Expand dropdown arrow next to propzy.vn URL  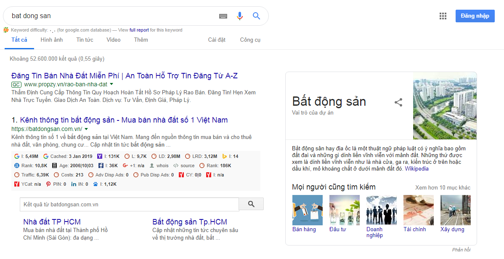coord(111,84)
